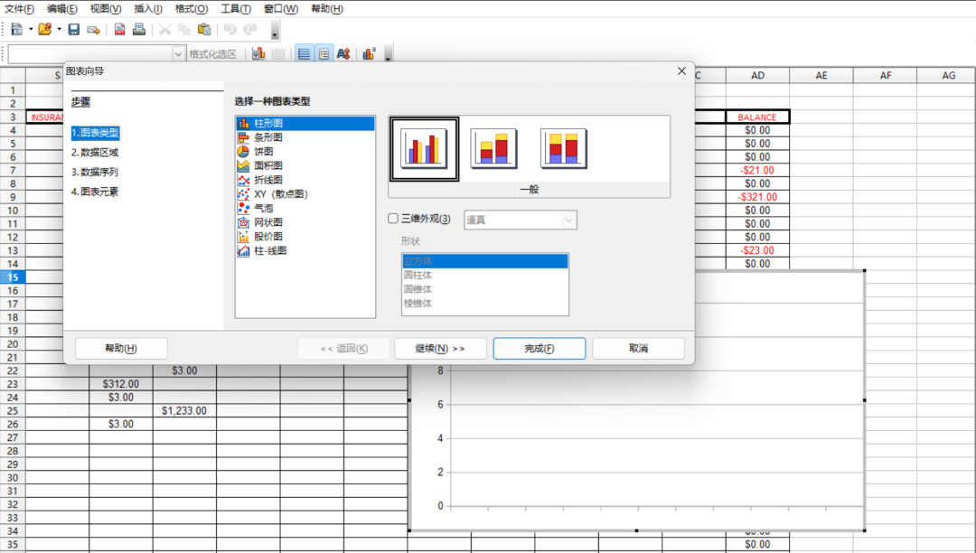
Task: Click the $312.00 cell
Action: (x=121, y=384)
